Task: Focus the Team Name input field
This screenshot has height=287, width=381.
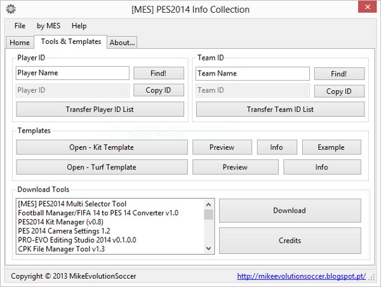Action: [x=253, y=74]
